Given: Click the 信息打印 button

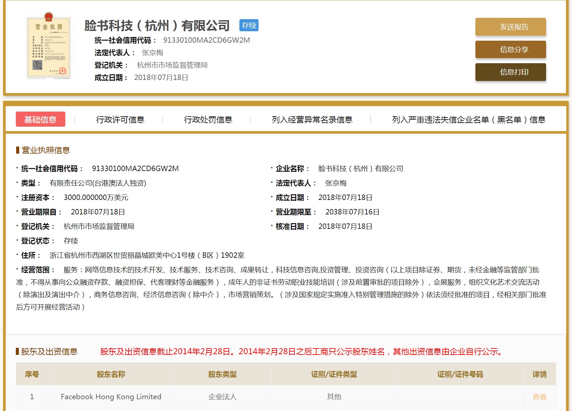Looking at the screenshot, I should click(x=510, y=72).
